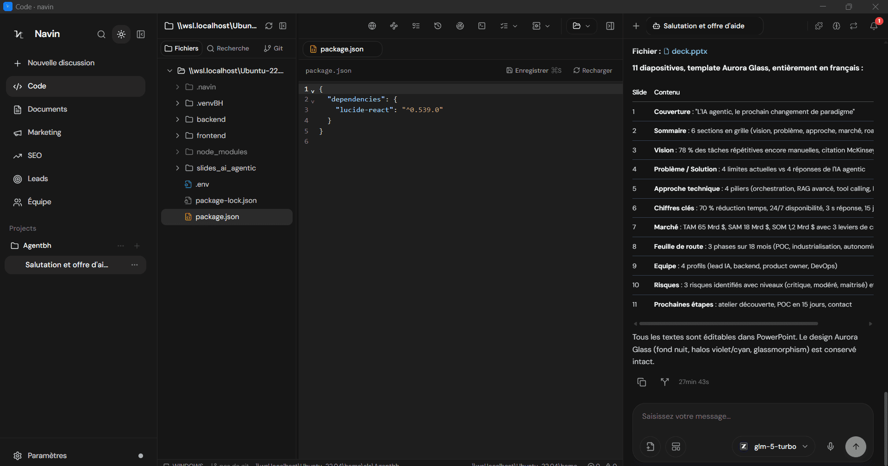Open the .env file
Image resolution: width=888 pixels, height=466 pixels.
[x=227, y=184]
